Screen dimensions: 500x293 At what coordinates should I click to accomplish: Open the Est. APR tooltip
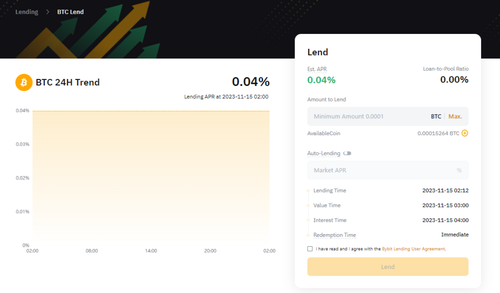317,69
